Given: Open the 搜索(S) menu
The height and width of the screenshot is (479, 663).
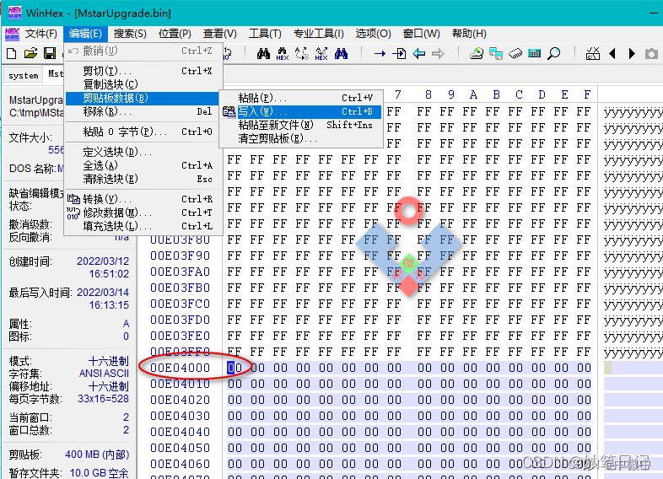Looking at the screenshot, I should [130, 34].
